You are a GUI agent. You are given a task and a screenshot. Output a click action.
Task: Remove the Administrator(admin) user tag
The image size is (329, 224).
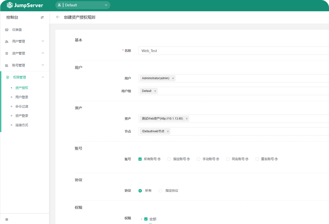point(173,78)
